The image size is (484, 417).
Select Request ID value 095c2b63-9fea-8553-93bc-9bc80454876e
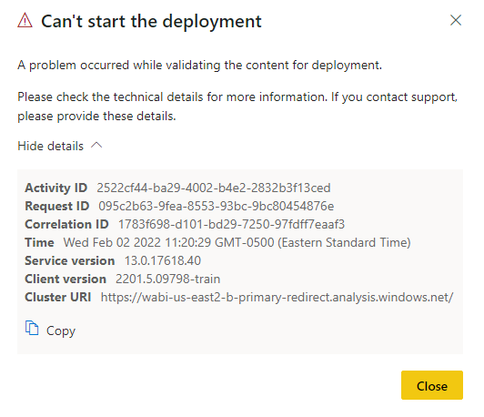pos(217,206)
